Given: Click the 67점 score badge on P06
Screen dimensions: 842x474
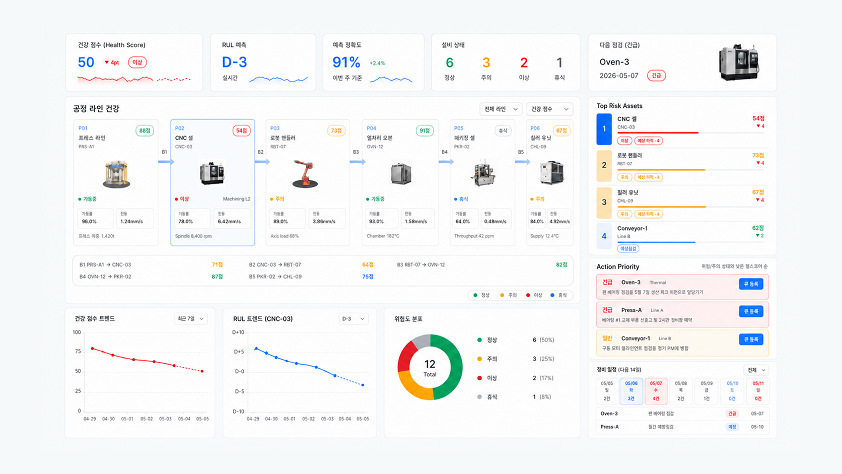Looking at the screenshot, I should pos(561,130).
